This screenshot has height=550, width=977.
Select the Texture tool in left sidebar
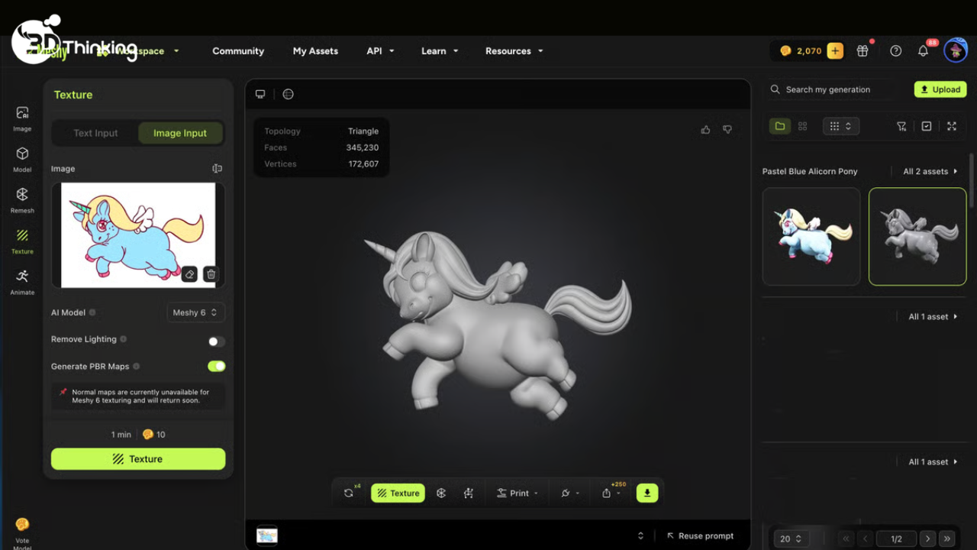22,241
